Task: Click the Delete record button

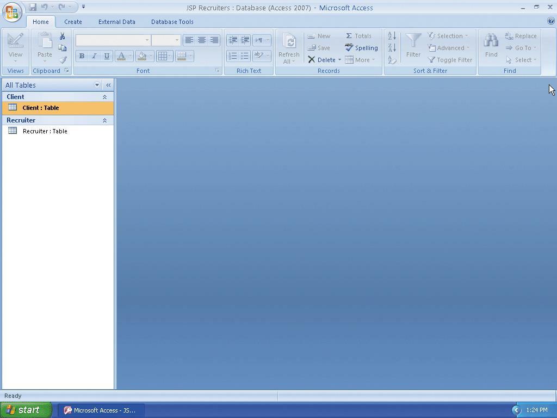Action: 322,60
